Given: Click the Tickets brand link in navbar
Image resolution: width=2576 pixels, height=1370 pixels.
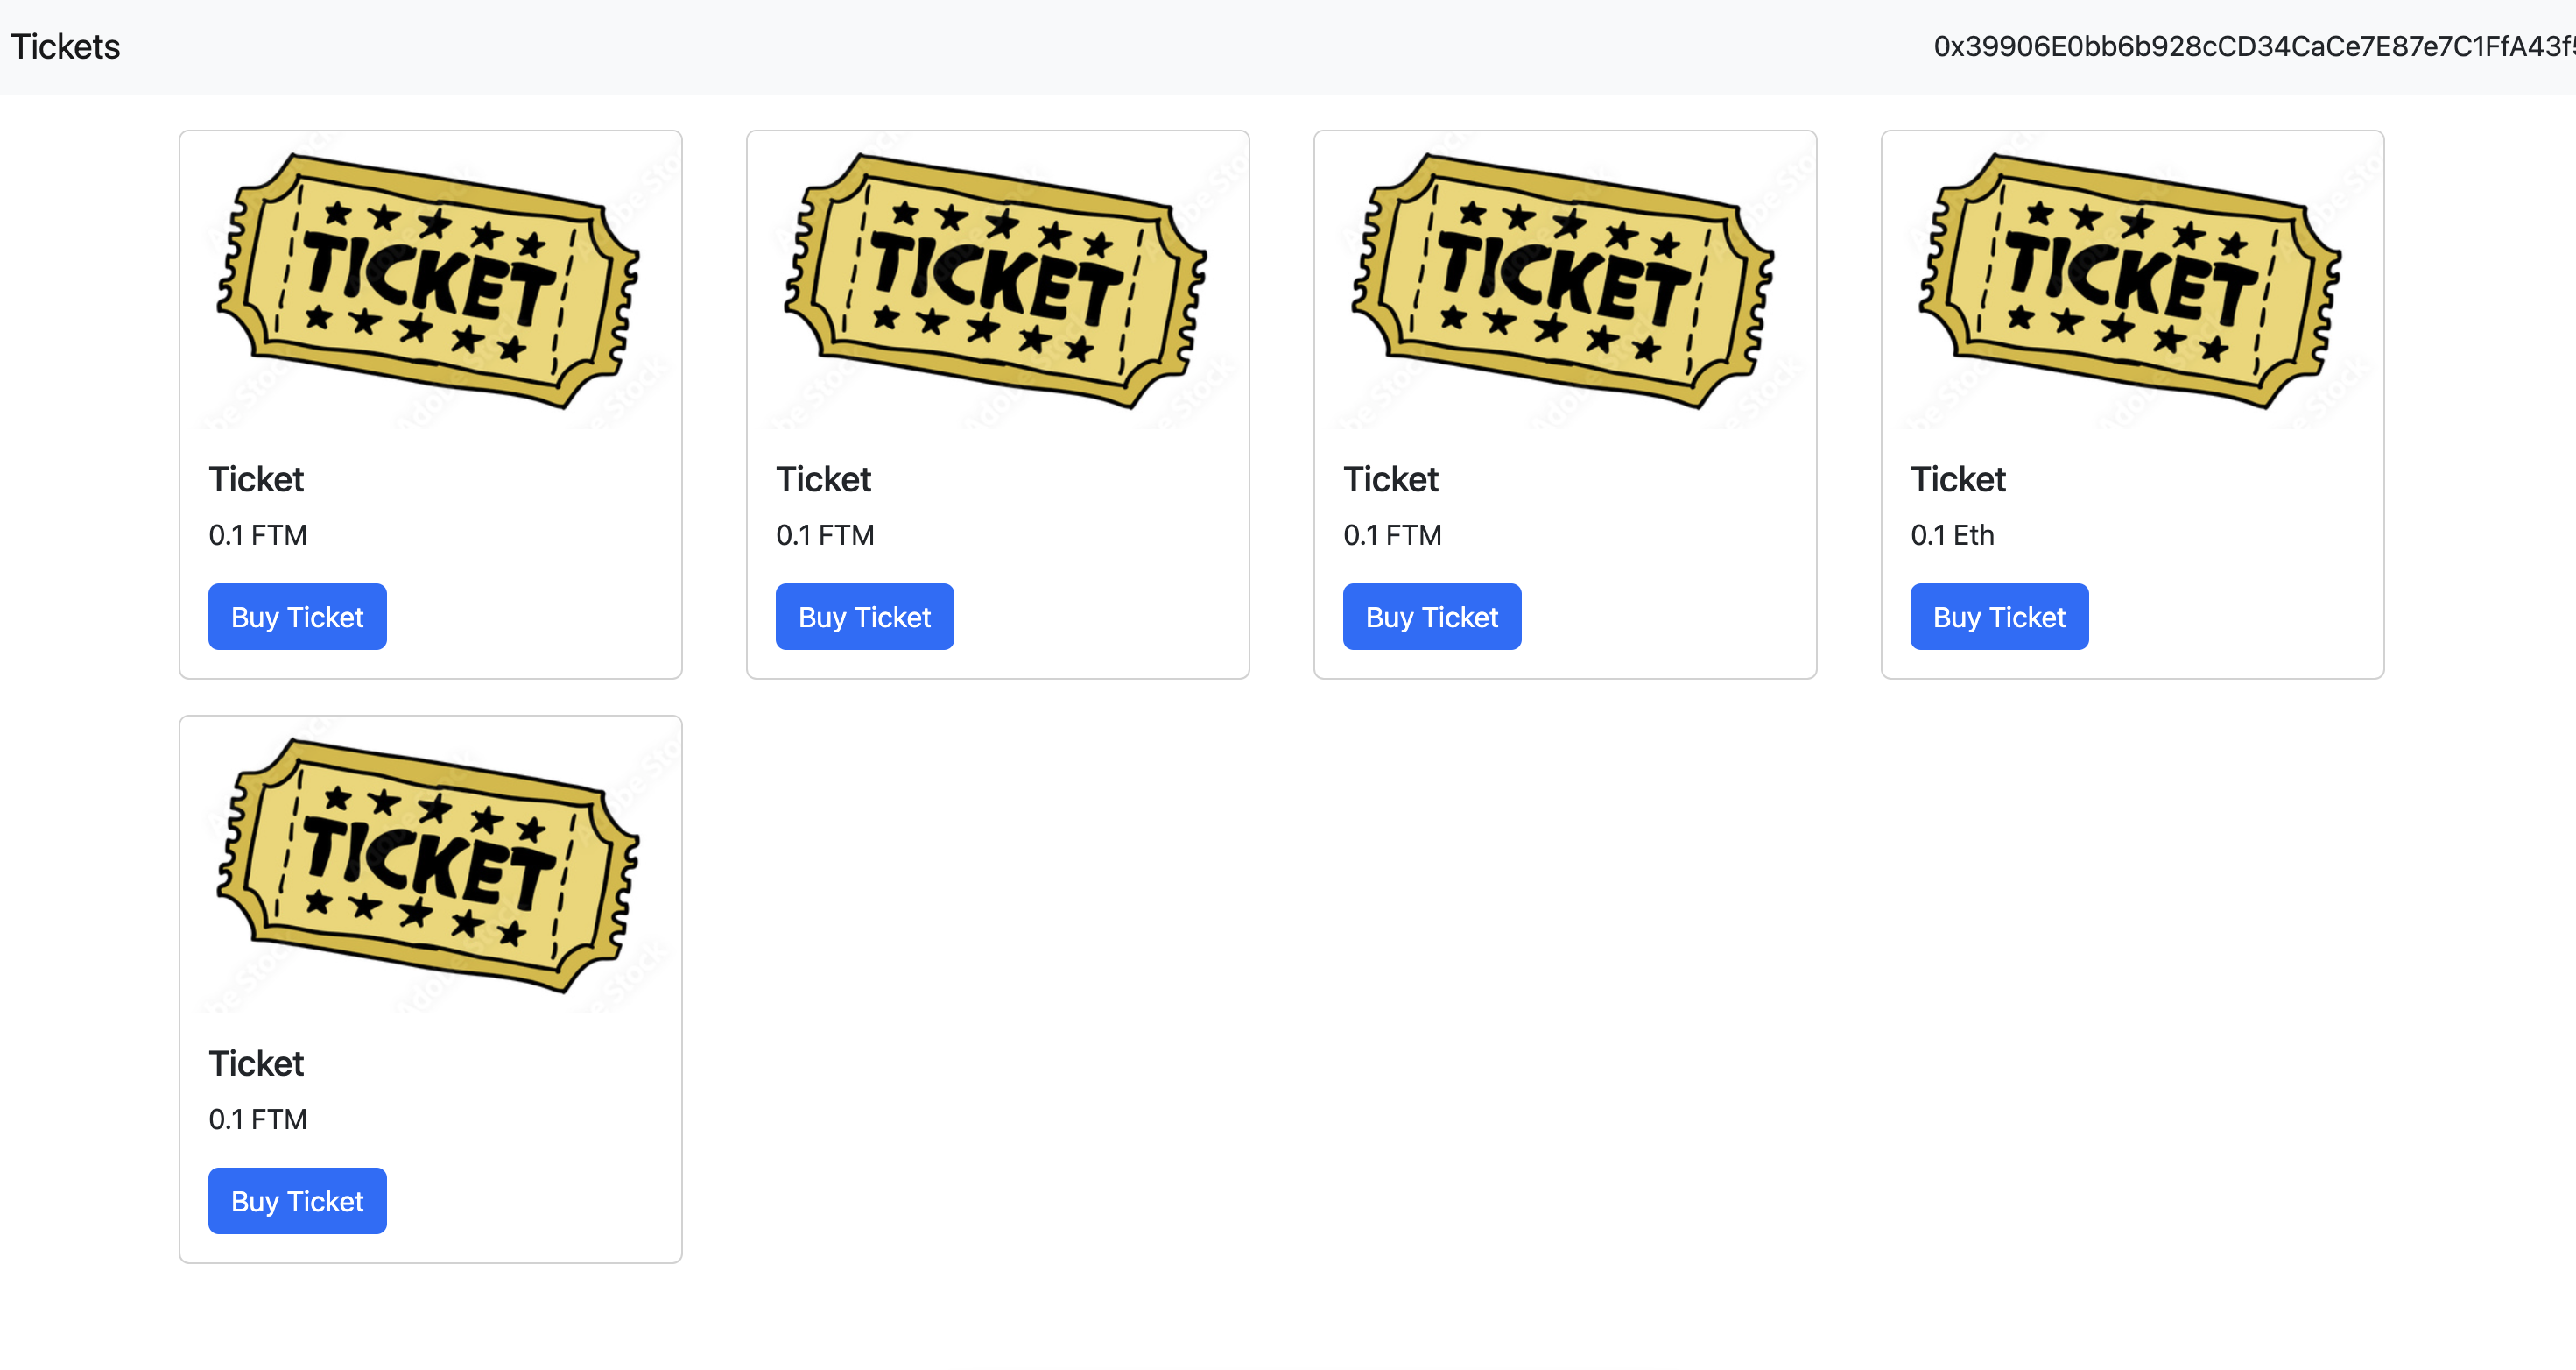Looking at the screenshot, I should (x=65, y=47).
